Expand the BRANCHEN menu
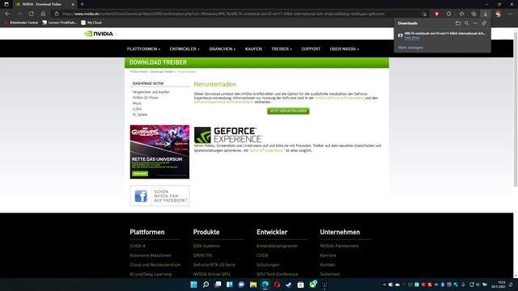The height and width of the screenshot is (291, 518). click(222, 48)
